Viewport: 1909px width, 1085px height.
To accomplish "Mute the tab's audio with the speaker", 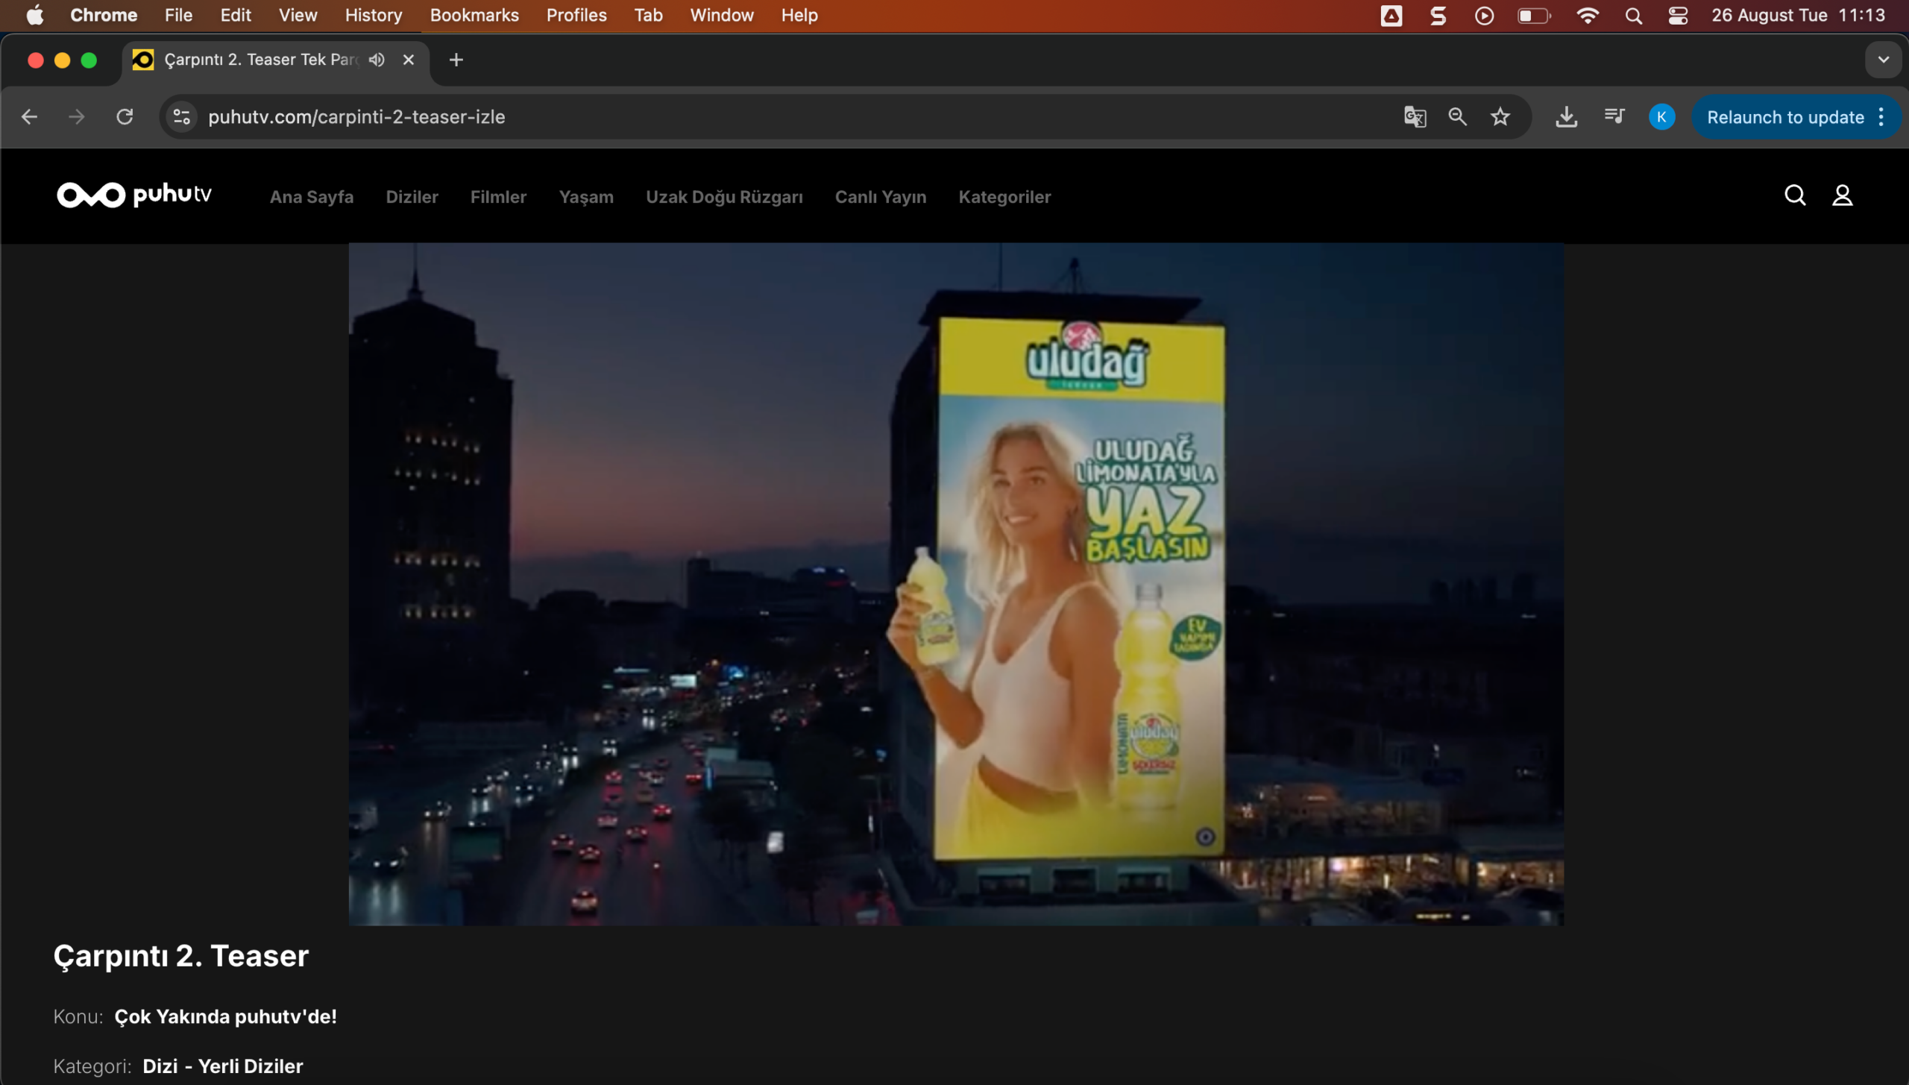I will click(x=376, y=60).
